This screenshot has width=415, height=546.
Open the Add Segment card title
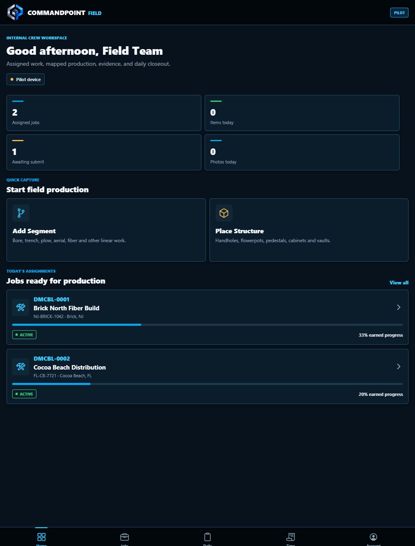[34, 231]
